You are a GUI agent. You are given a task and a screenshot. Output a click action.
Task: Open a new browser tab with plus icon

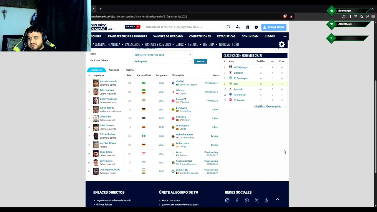coord(100,9)
